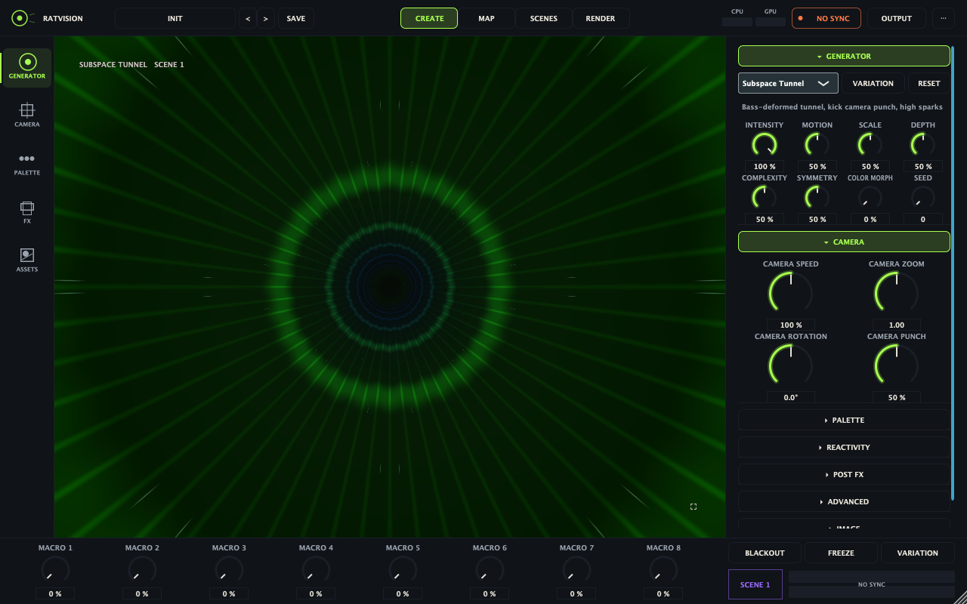Screen dimensions: 967x604
Task: Click the Camera Zoom knob
Action: tap(897, 293)
